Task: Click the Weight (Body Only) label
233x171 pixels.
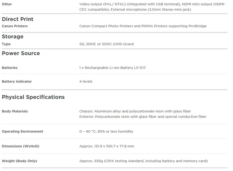Action: [20, 161]
